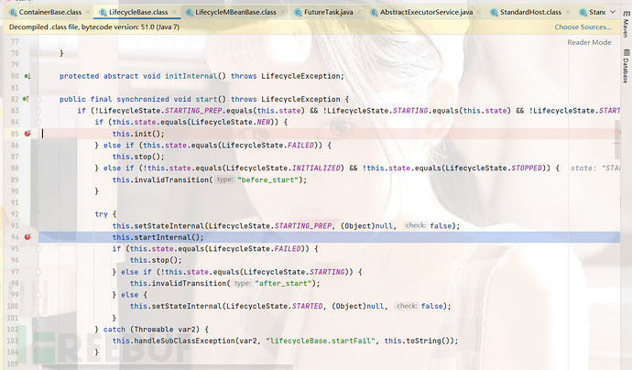This screenshot has width=632, height=370.
Task: Click the INITIALIZED constant on line 88
Action: coord(316,169)
